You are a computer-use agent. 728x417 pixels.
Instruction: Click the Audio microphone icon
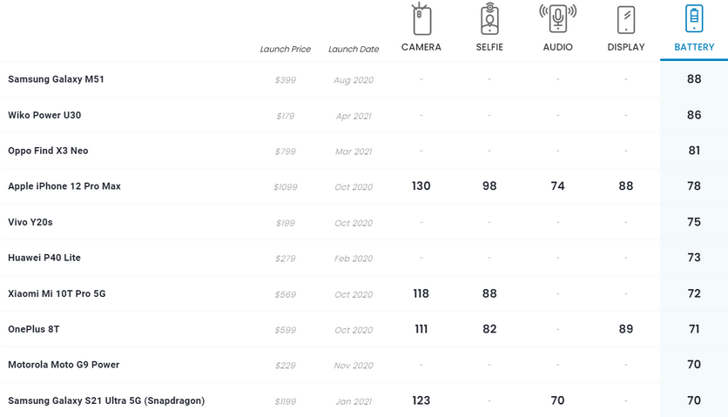point(557,19)
